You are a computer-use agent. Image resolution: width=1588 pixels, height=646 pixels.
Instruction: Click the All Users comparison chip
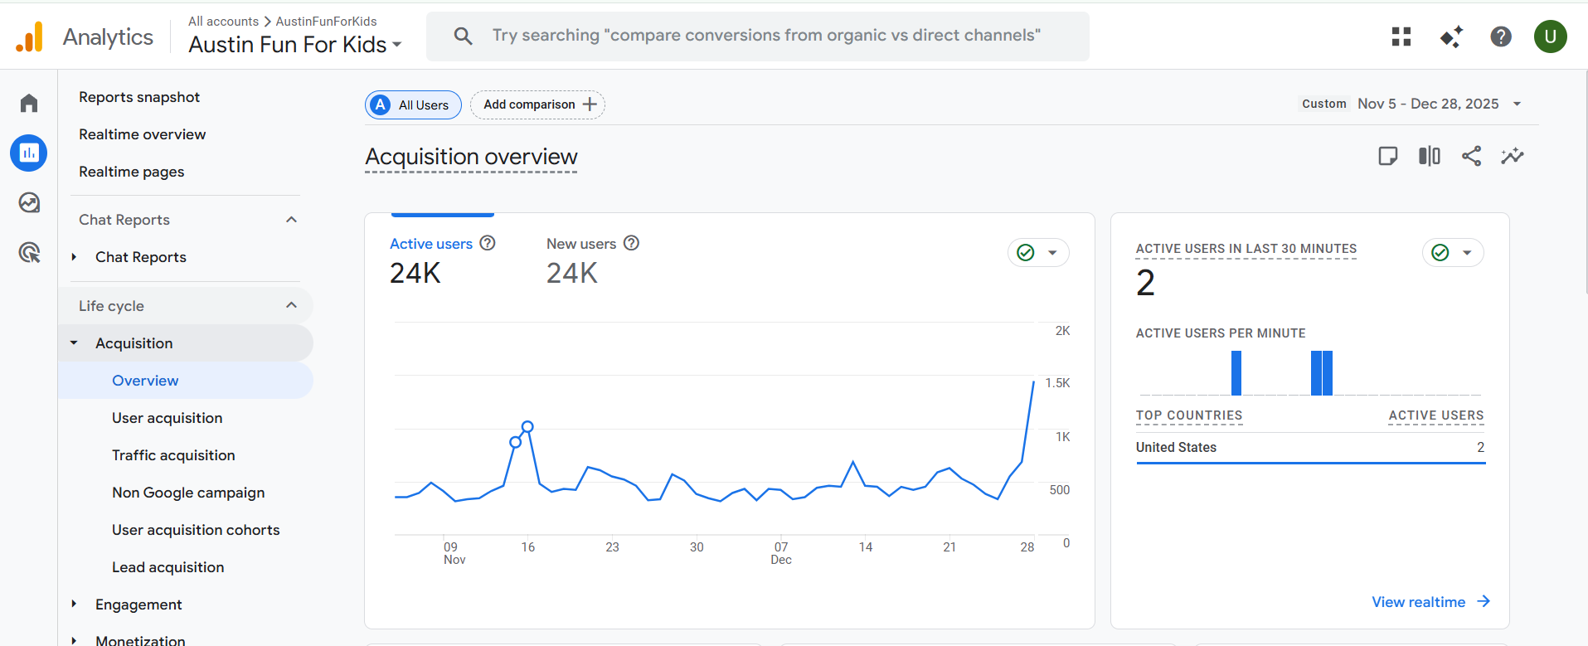tap(413, 104)
